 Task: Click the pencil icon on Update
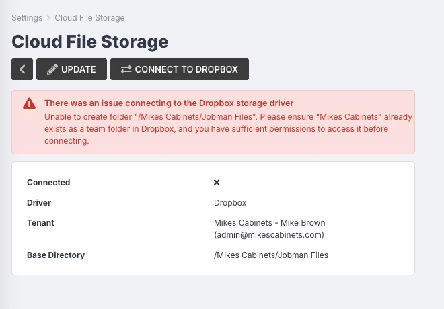[52, 69]
